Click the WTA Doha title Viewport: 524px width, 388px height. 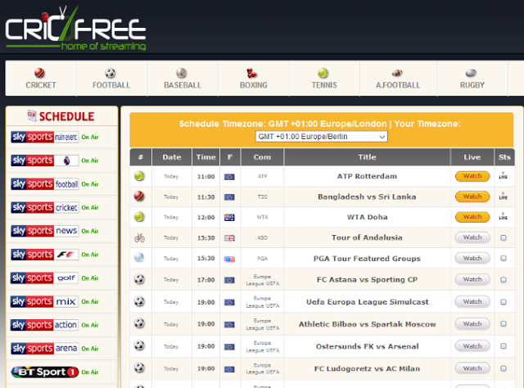click(367, 217)
